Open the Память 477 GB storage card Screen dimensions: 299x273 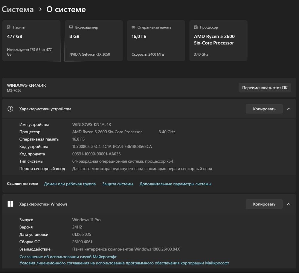(31, 41)
